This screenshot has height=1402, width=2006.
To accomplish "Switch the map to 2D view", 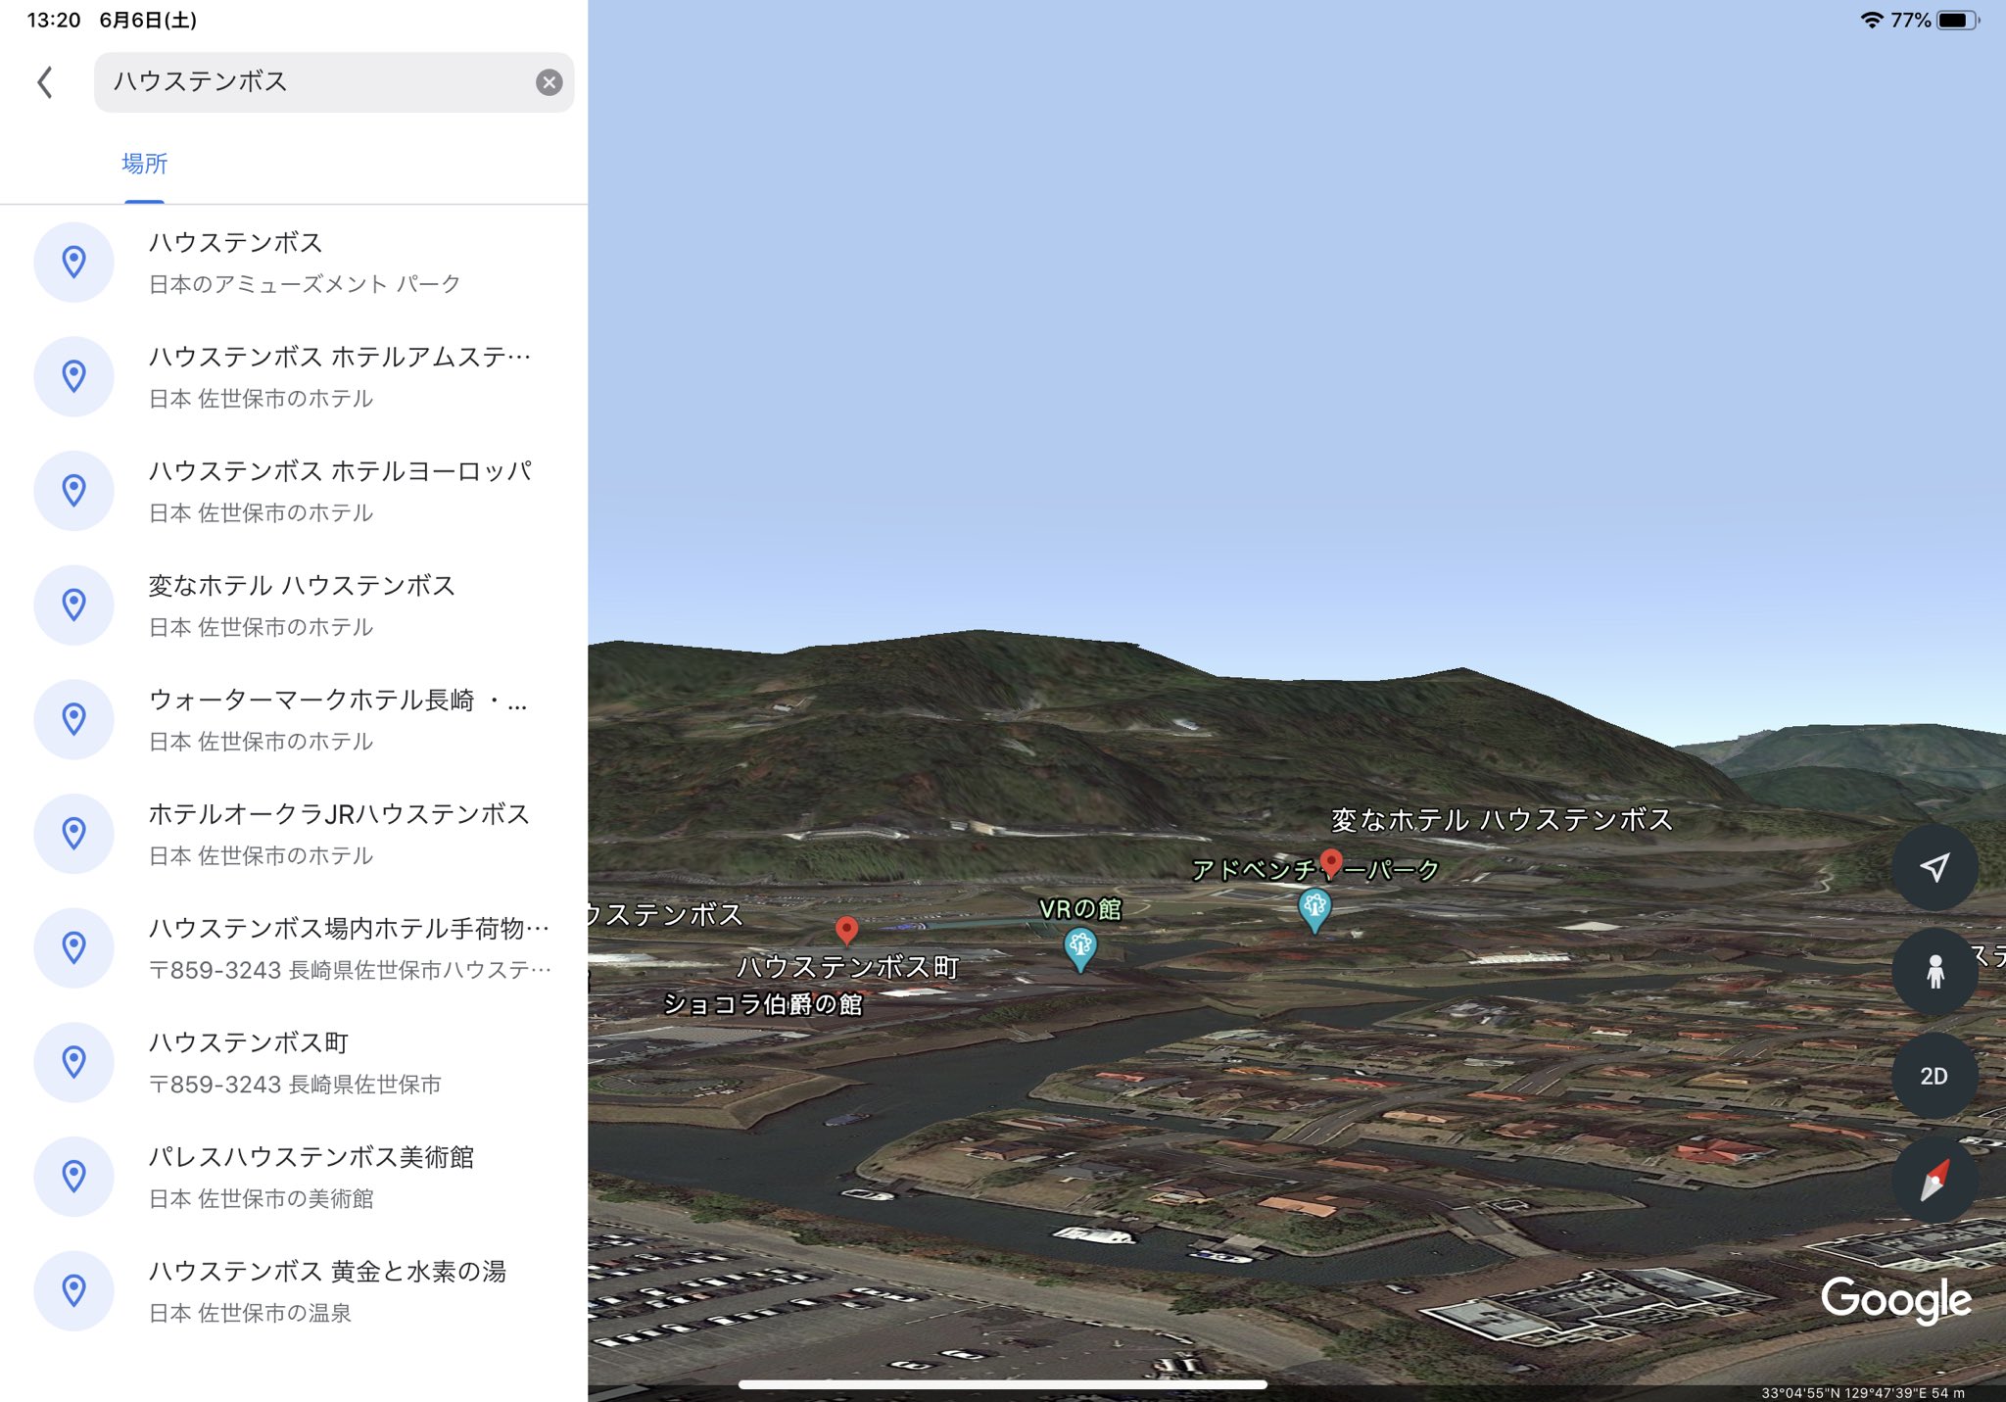I will (1934, 1076).
